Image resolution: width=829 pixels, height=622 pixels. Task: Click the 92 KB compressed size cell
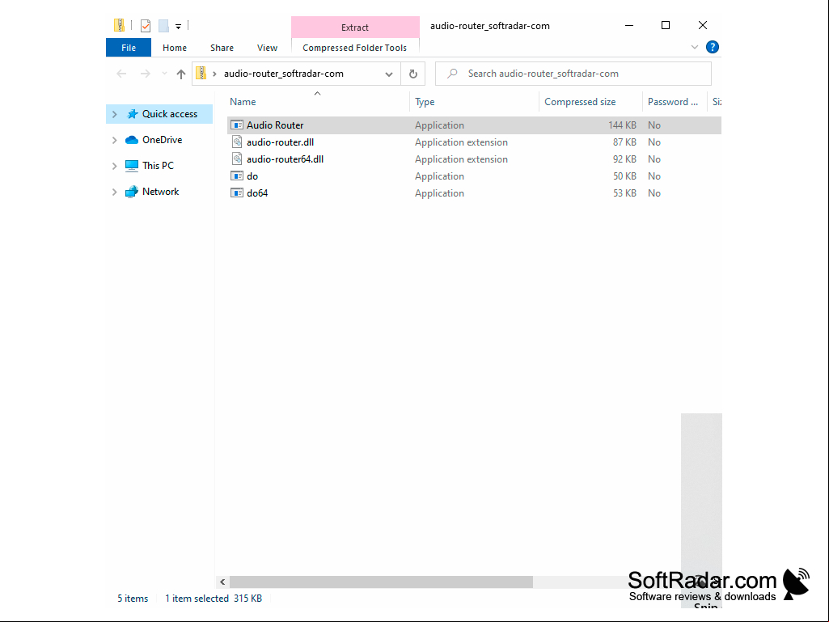[x=624, y=159]
